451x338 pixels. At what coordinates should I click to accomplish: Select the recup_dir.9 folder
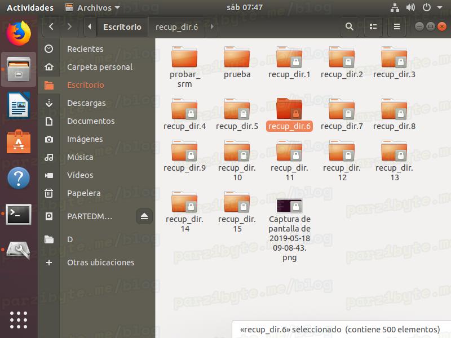point(184,156)
